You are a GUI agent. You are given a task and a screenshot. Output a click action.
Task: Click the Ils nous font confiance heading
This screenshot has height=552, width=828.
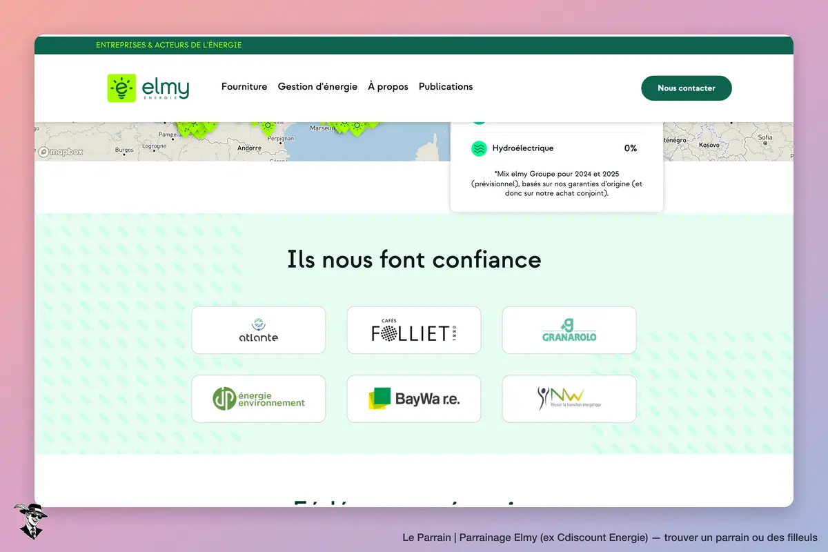coord(414,259)
